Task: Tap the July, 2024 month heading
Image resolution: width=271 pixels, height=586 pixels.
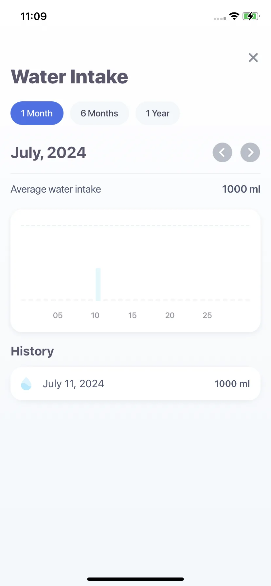Action: (48, 153)
